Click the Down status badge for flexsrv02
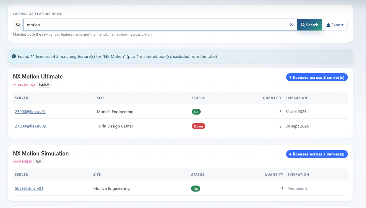This screenshot has height=208, width=366. [198, 126]
